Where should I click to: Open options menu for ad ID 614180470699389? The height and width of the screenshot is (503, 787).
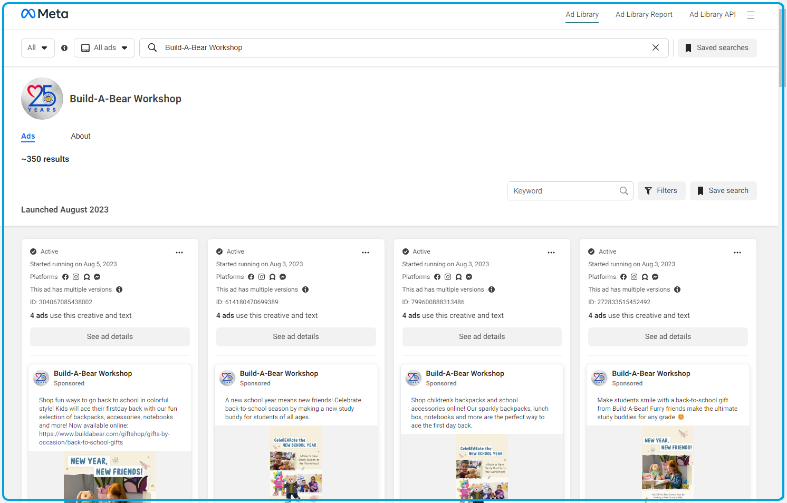366,253
